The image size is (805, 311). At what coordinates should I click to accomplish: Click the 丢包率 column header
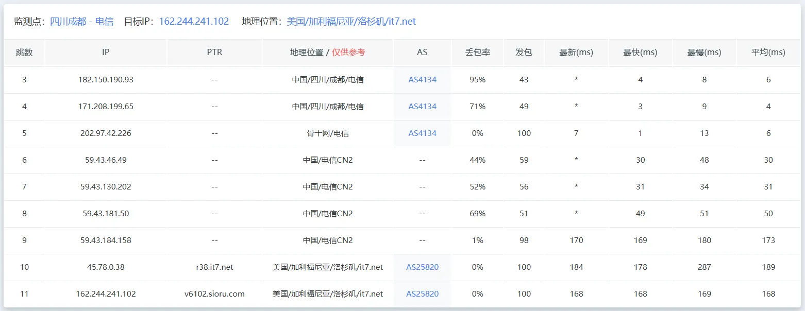click(x=477, y=52)
